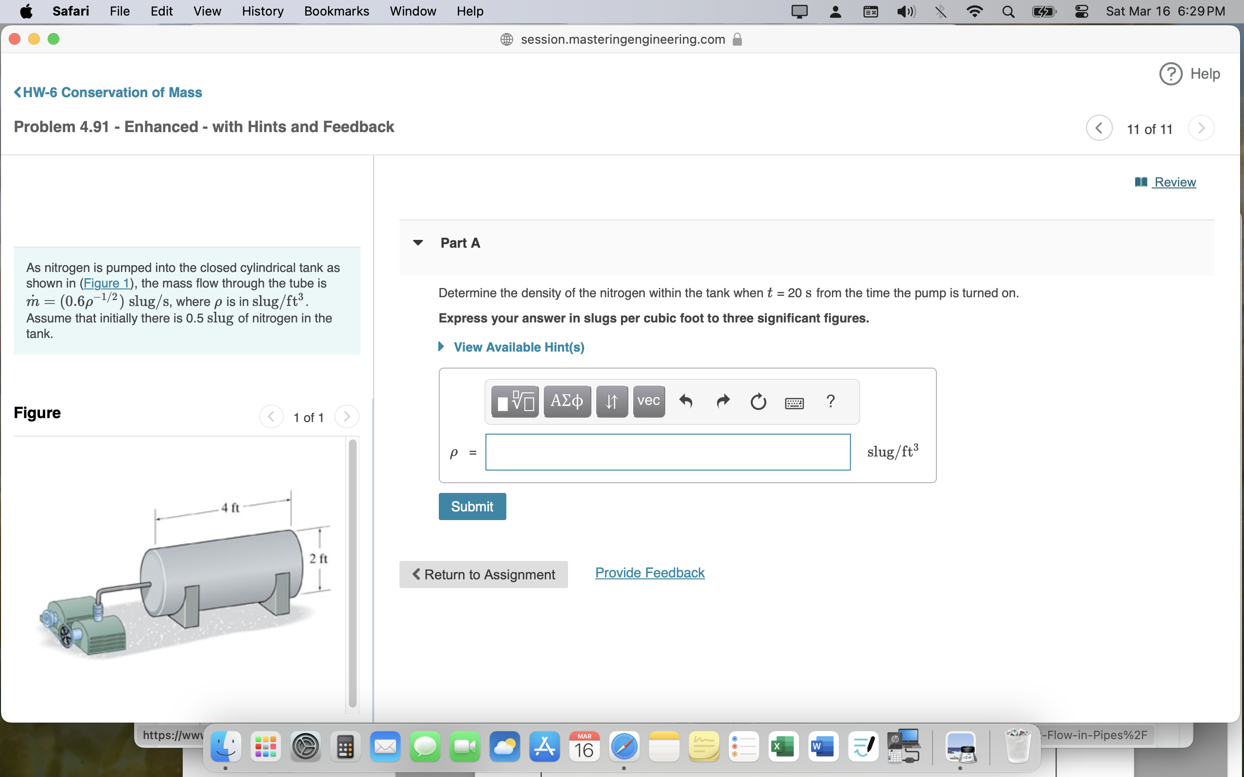The width and height of the screenshot is (1244, 777).
Task: Click the subscript/superscript arrows button
Action: (x=612, y=401)
